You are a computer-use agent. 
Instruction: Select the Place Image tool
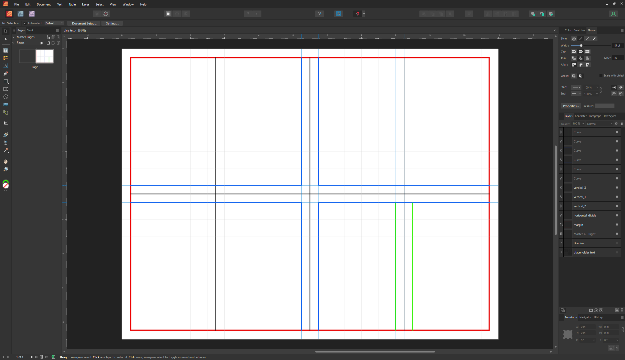6,104
